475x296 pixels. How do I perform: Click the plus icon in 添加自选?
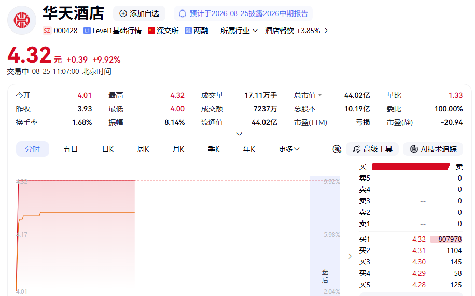(123, 13)
